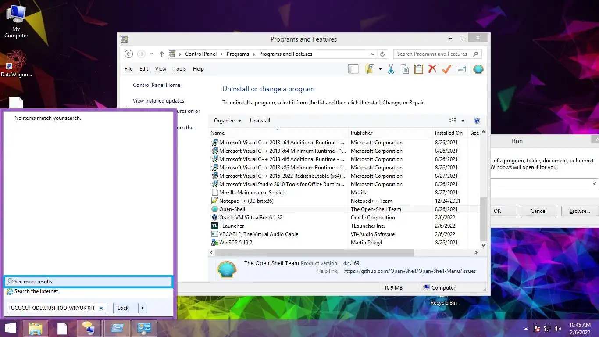The image size is (599, 337).
Task: Click the red X Delete toolbar icon
Action: tap(433, 69)
